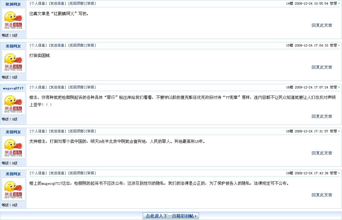Open 个人信息 on the 19楼 post

[x=38, y=173]
